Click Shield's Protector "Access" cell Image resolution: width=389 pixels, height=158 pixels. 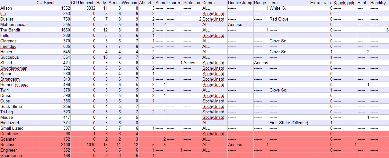click(x=192, y=63)
